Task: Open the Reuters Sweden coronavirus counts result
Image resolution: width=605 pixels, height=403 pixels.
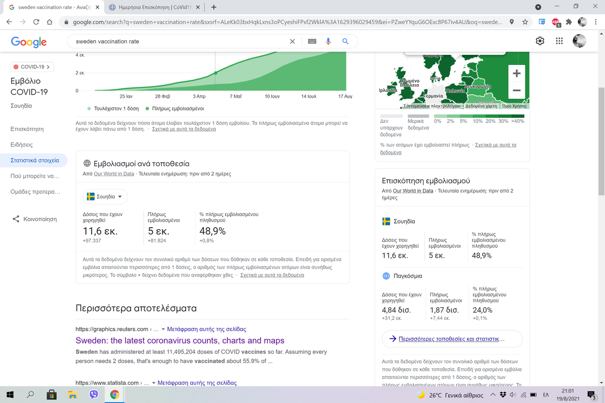Action: [180, 341]
